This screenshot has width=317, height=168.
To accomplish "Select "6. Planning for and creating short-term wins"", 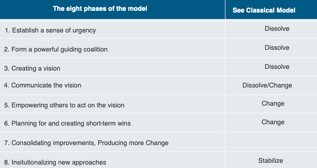I will [x=67, y=123].
